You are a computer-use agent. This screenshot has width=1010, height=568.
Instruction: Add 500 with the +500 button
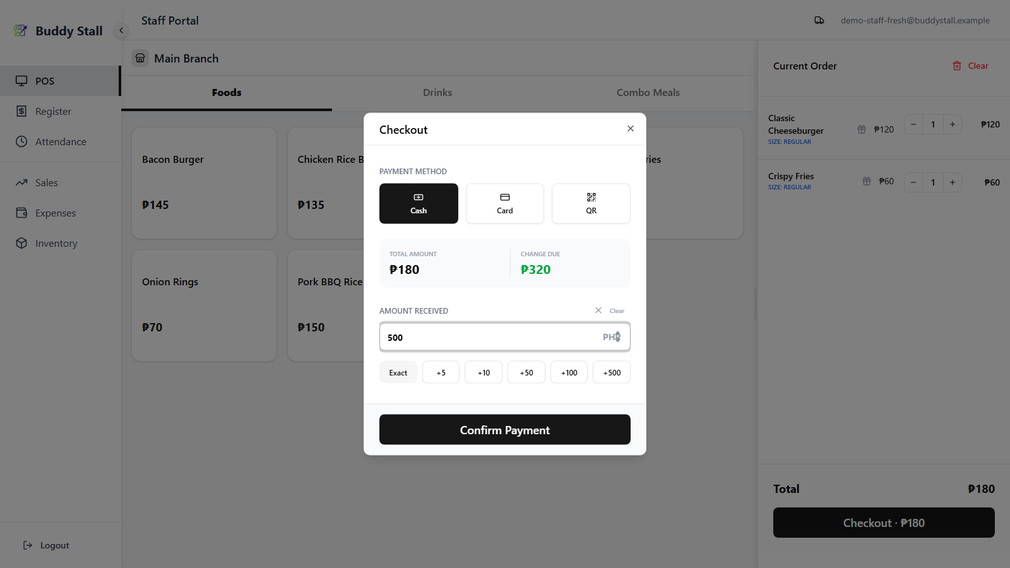612,372
